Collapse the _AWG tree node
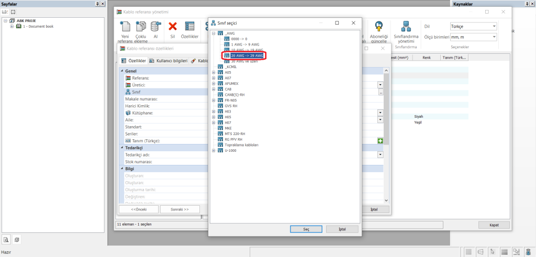This screenshot has height=257, width=536. pos(214,33)
